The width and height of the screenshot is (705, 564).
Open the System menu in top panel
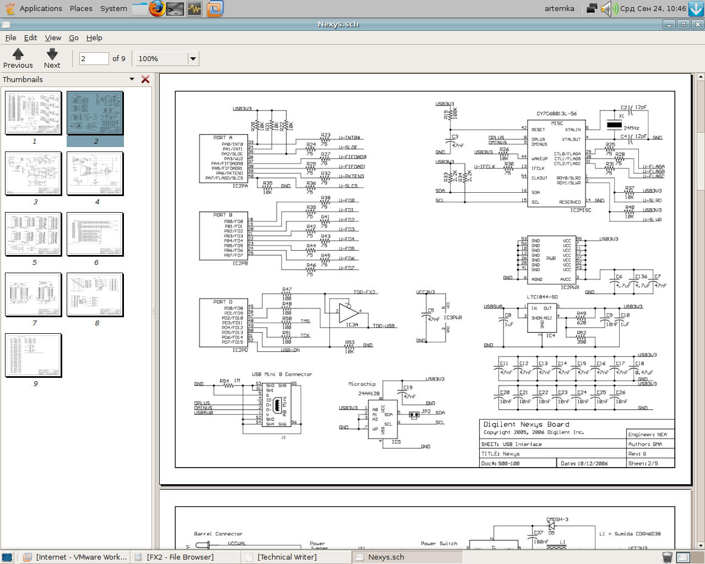tap(113, 8)
